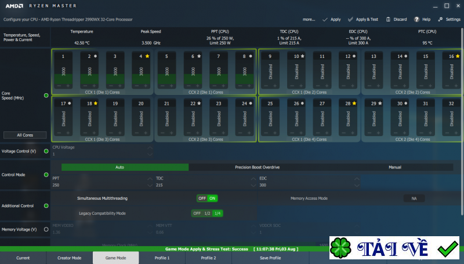
Task: Click the Memory Access Mode NA button
Action: tap(414, 199)
